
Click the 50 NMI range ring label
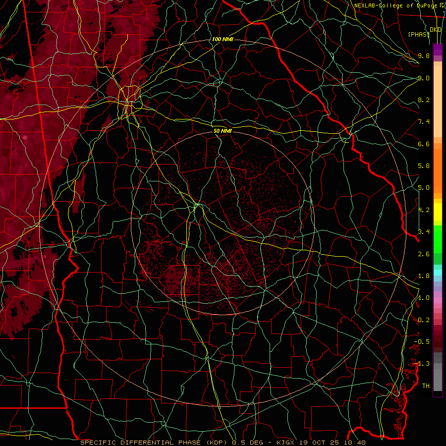coord(223,131)
